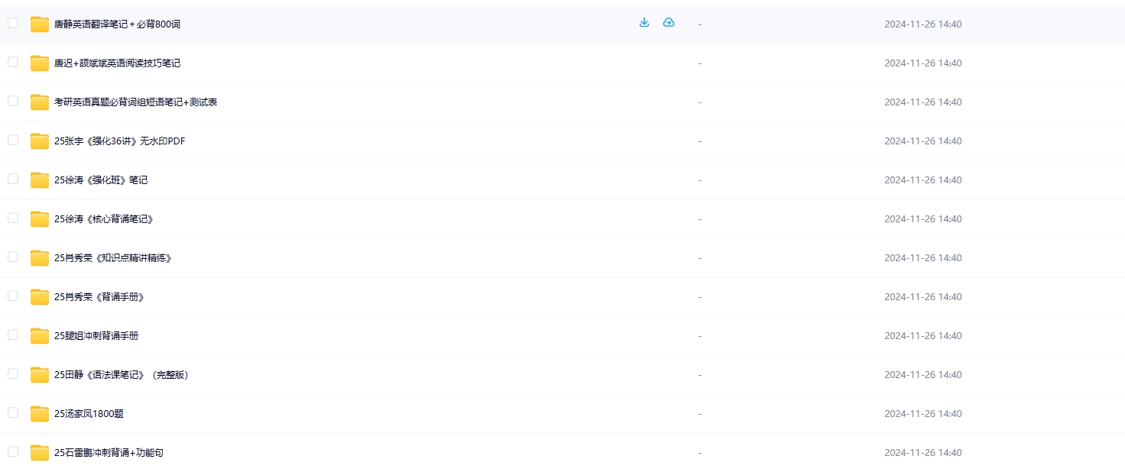The image size is (1125, 469).
Task: Enable checkbox for 考研英语真题必背词组短语笔记+测试表
Action: [x=13, y=101]
